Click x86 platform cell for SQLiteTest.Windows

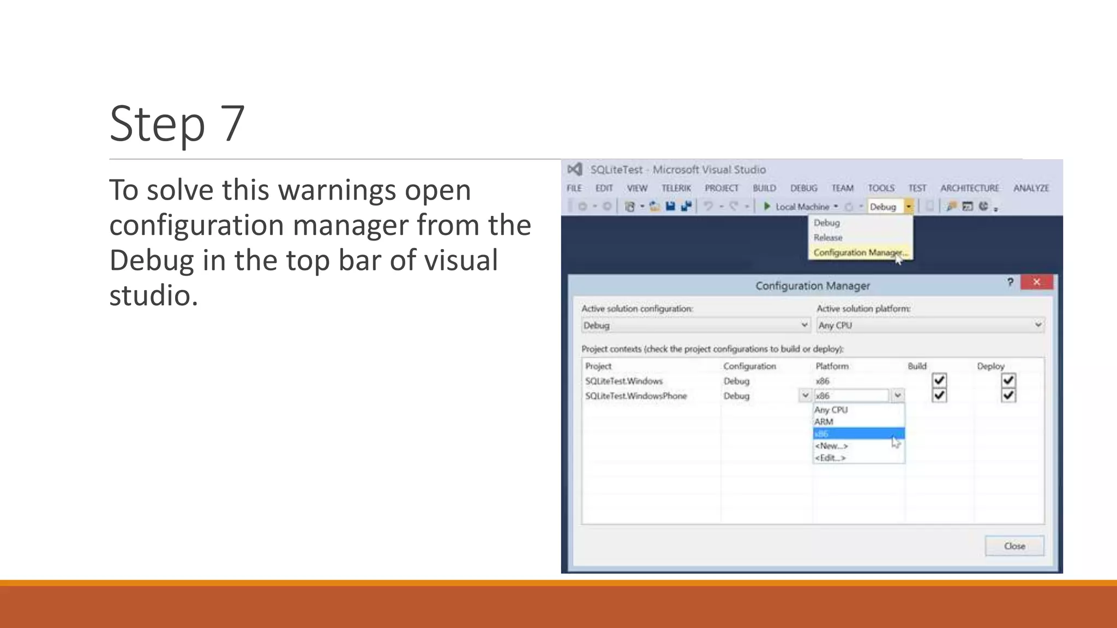pos(822,381)
